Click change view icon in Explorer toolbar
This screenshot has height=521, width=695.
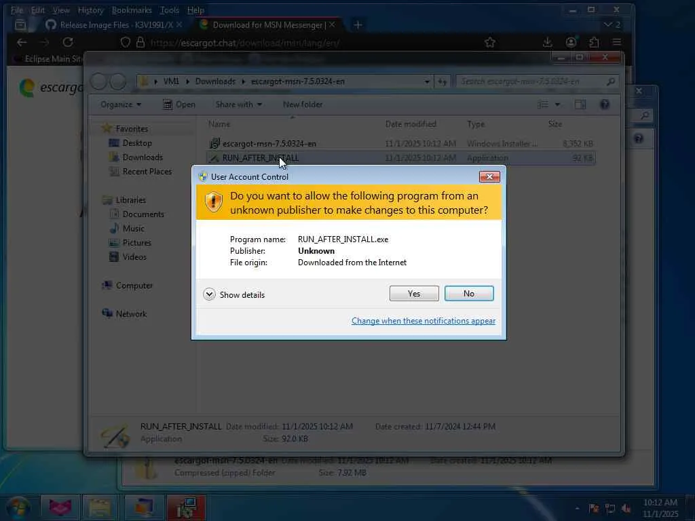click(x=543, y=104)
